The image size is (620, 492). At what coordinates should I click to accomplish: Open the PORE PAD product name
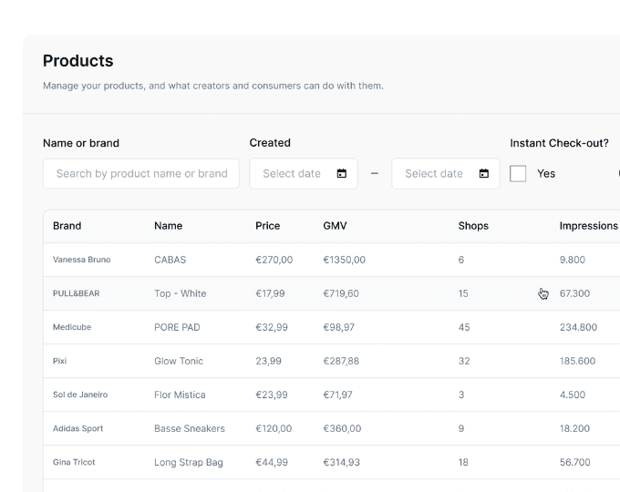(177, 327)
